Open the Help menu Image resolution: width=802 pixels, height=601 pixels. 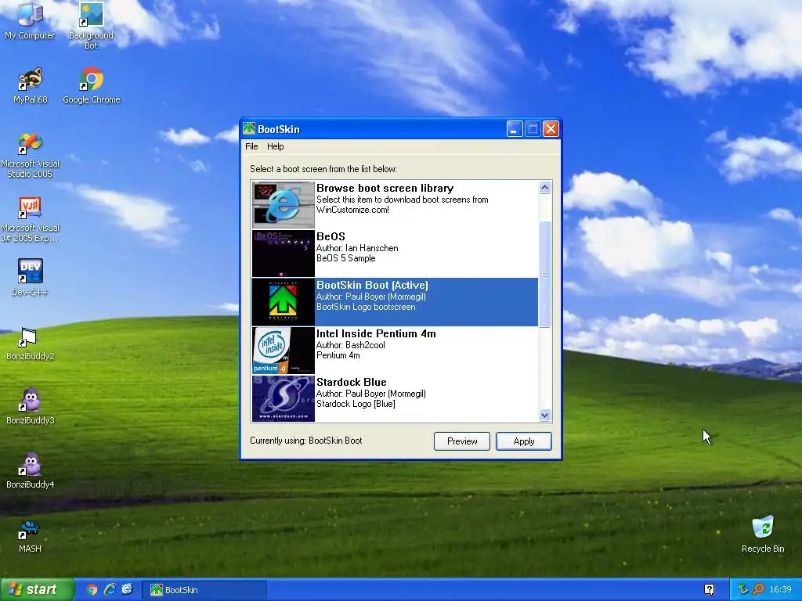click(x=275, y=146)
